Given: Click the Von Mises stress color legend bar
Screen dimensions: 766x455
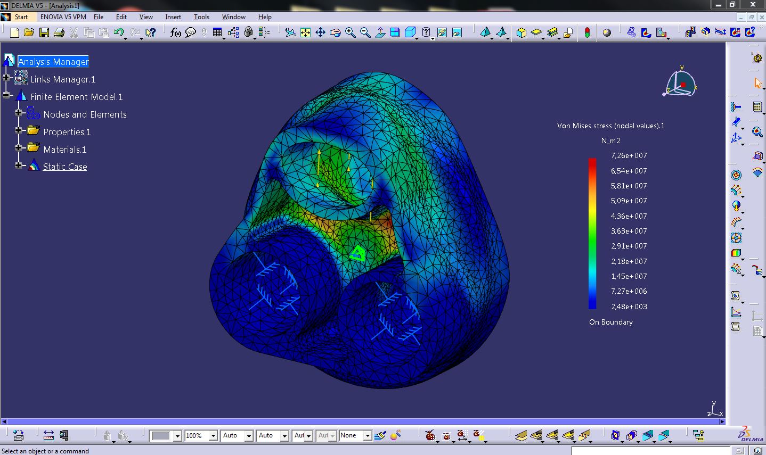Looking at the screenshot, I should [x=592, y=234].
